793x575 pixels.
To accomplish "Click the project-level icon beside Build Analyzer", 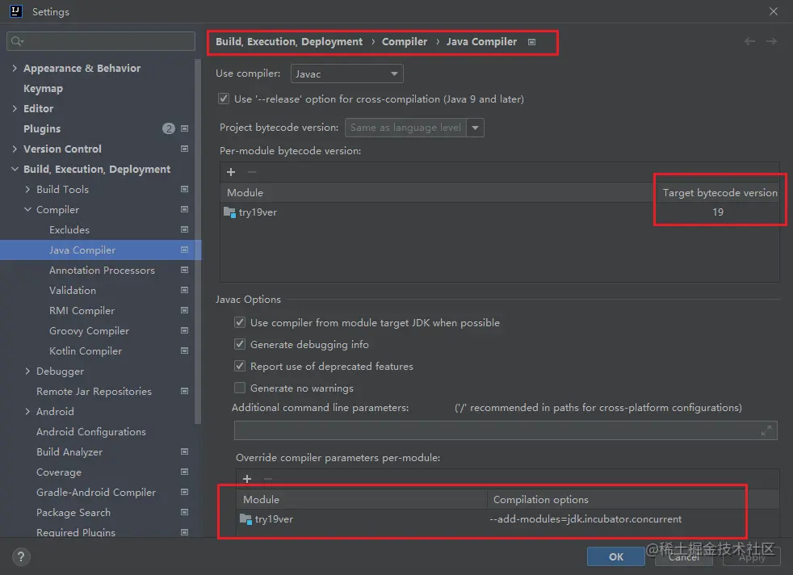I will [x=185, y=451].
